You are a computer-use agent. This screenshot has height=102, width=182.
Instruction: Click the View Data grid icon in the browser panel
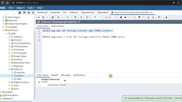[24, 12]
